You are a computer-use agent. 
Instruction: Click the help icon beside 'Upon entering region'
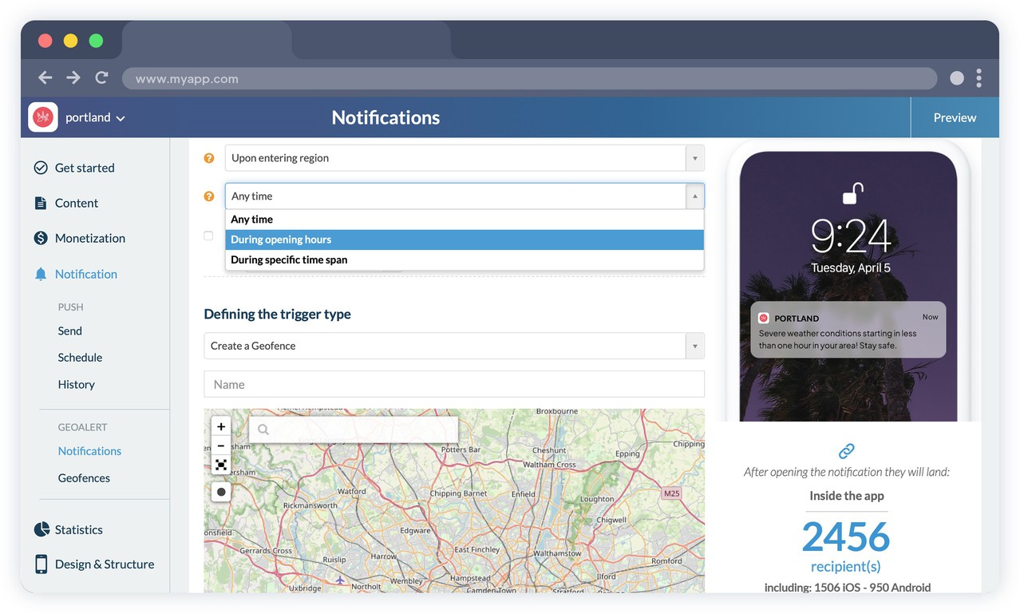(209, 158)
